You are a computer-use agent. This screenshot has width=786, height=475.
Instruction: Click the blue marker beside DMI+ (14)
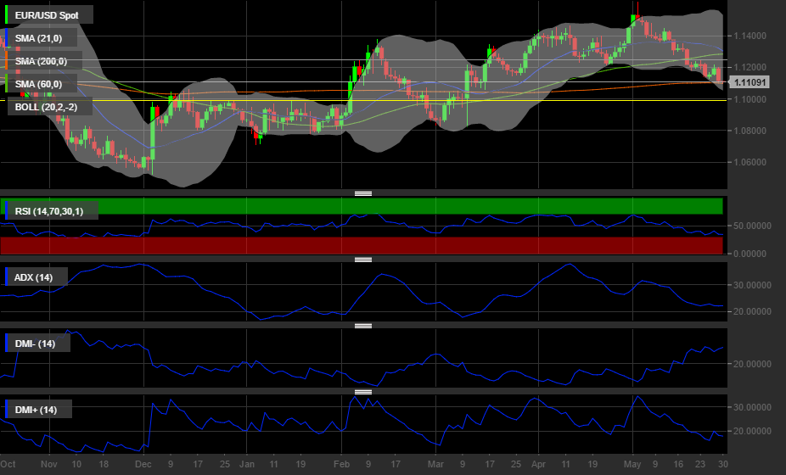(x=6, y=410)
